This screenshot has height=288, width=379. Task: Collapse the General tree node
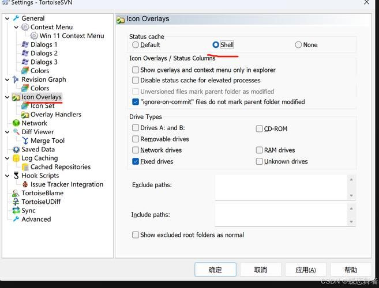click(x=7, y=18)
